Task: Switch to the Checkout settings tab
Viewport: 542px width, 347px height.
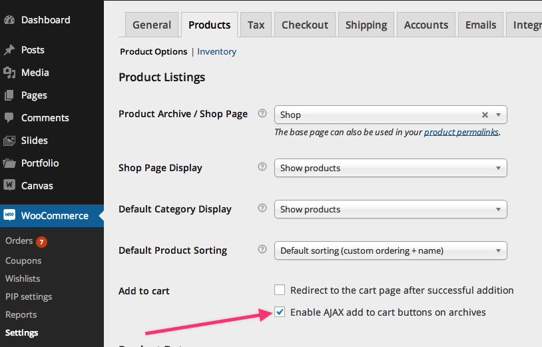Action: click(305, 25)
